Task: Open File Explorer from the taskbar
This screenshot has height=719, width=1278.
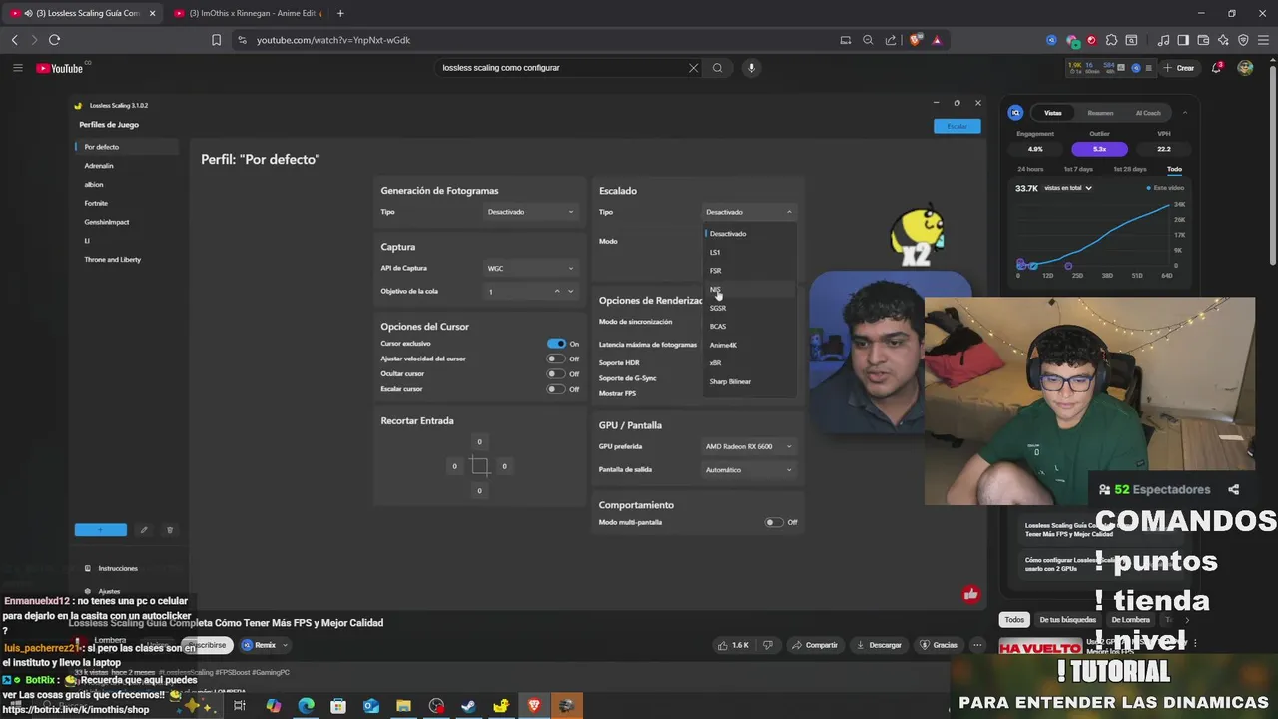Action: click(x=403, y=706)
